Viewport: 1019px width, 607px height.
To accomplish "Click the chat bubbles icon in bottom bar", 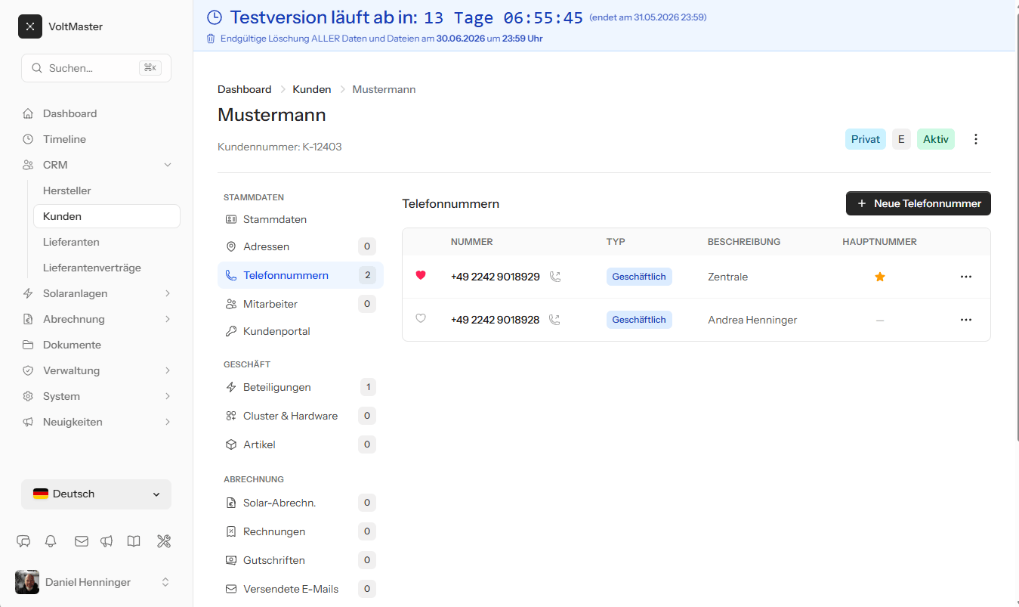I will click(23, 541).
